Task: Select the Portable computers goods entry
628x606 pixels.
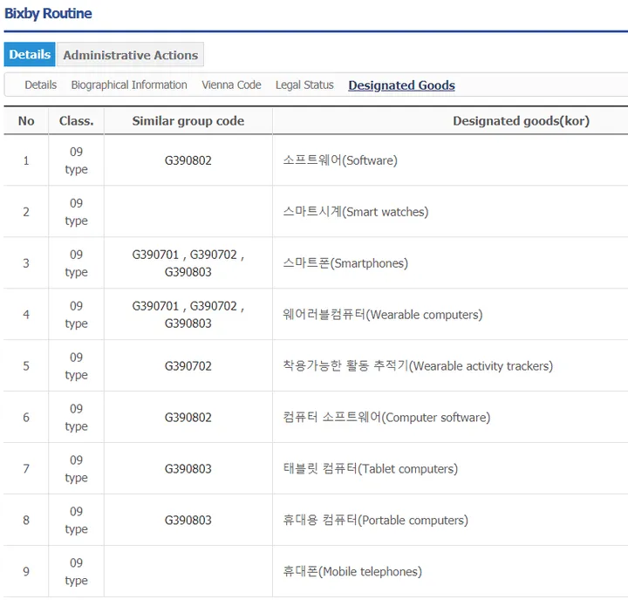Action: tap(375, 521)
